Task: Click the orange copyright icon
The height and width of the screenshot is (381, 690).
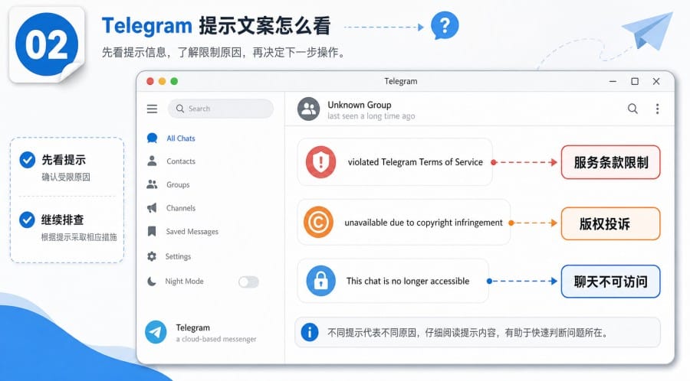Action: tap(317, 222)
